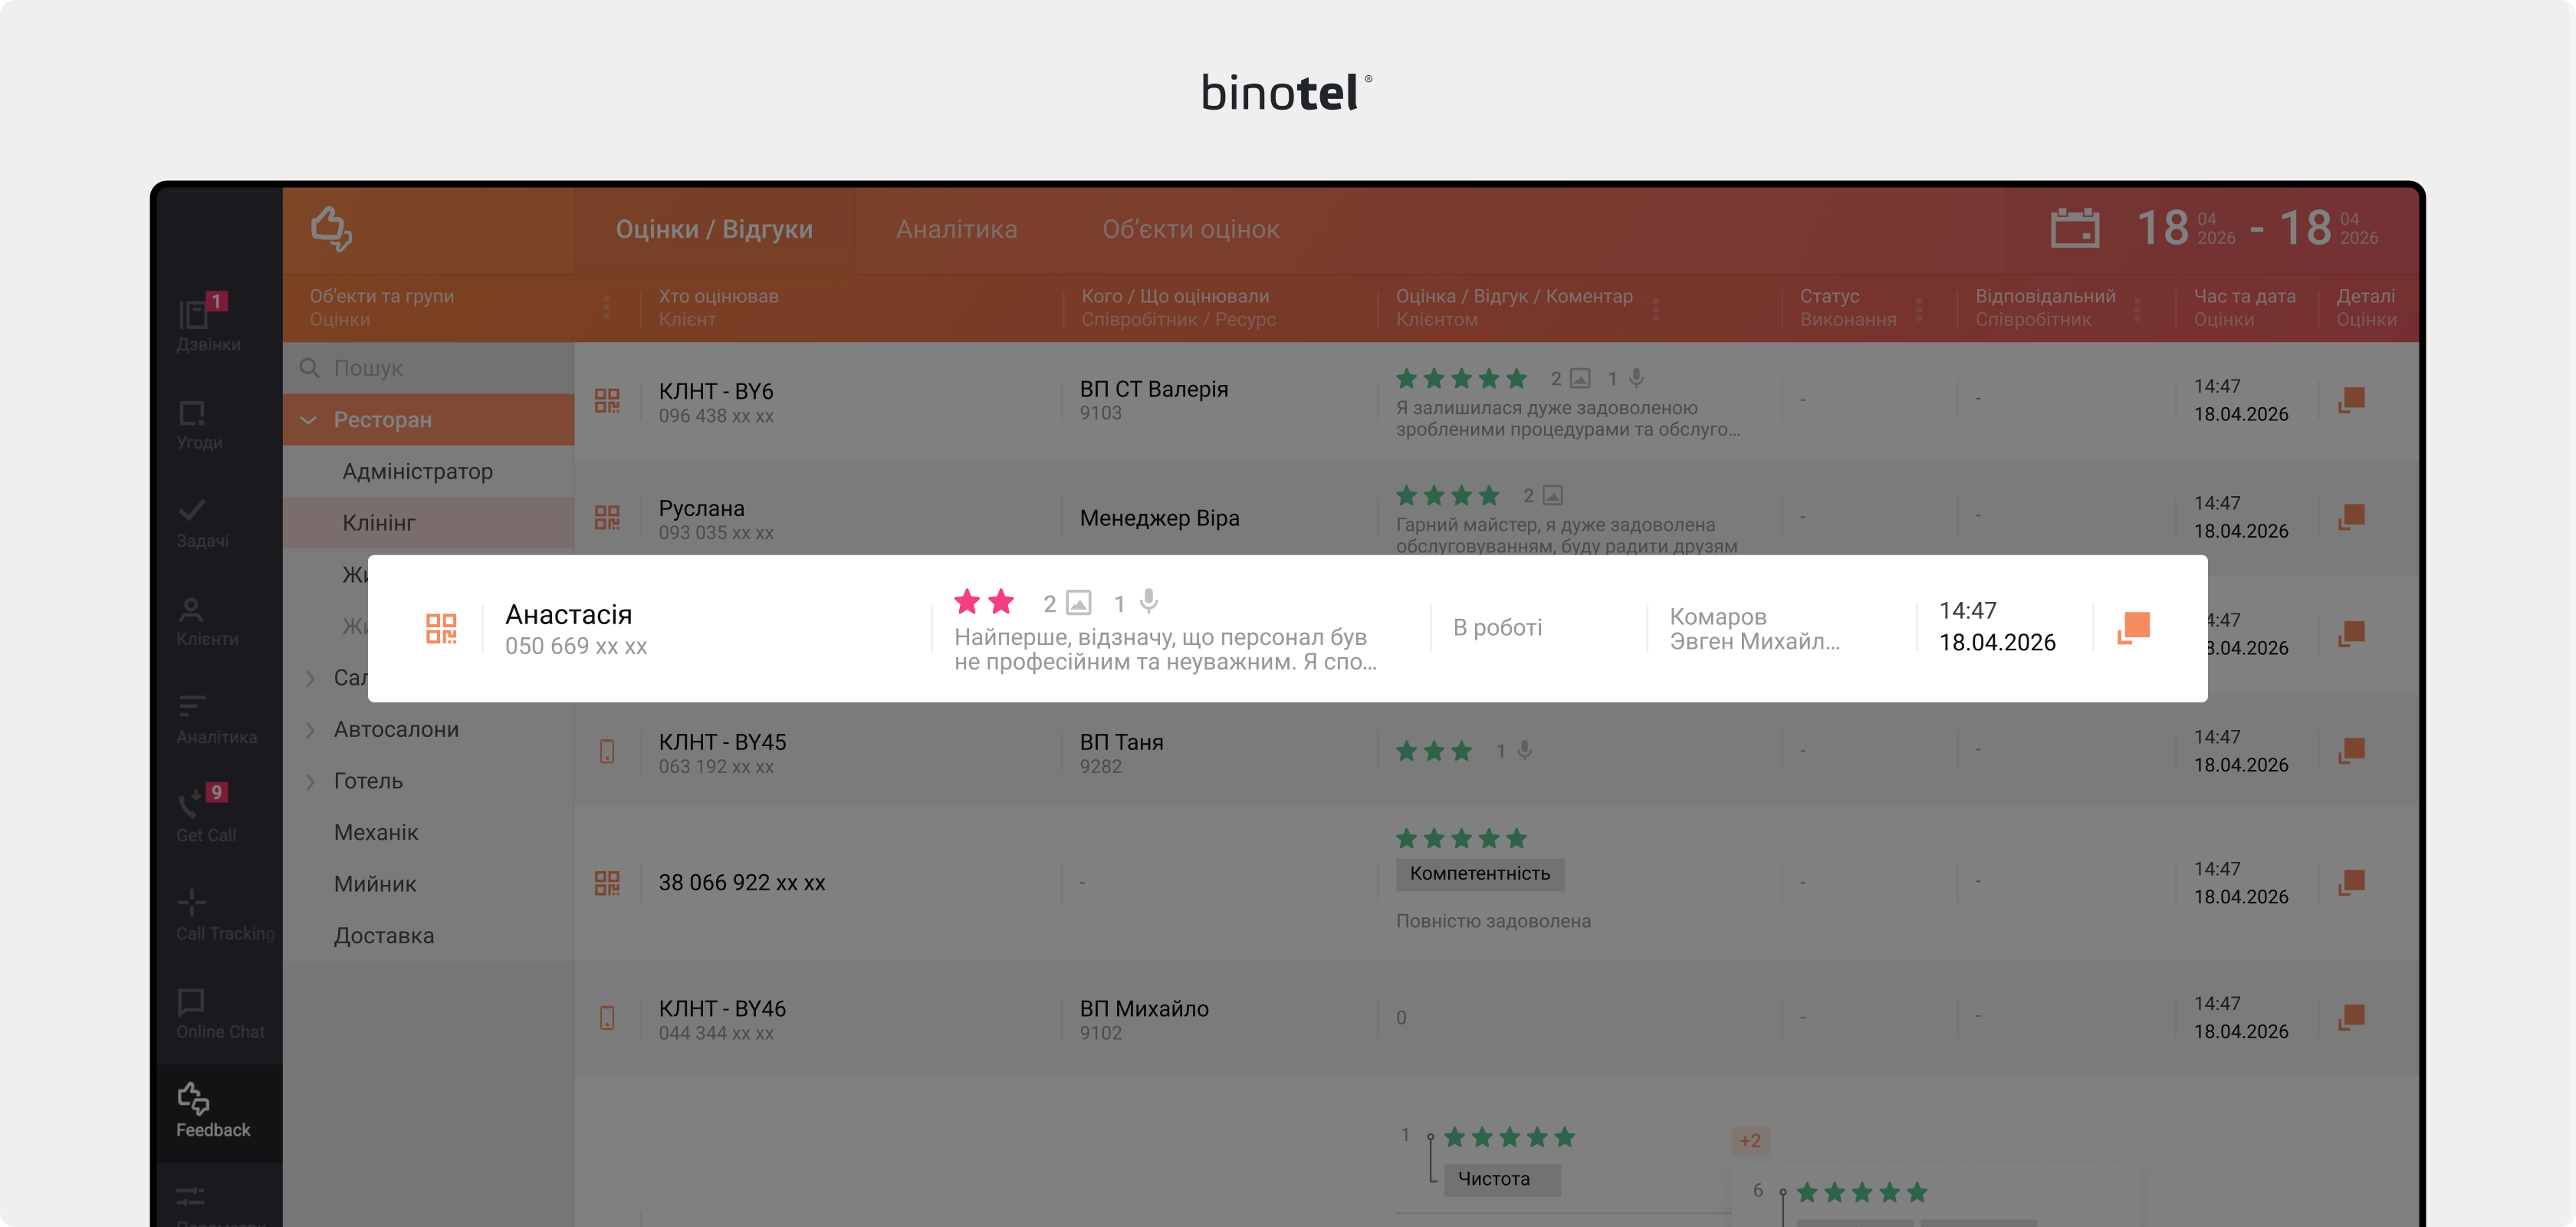Viewport: 2576px width, 1227px height.
Task: Open image attachments in КЛНТ - BY6 review
Action: coord(1580,378)
